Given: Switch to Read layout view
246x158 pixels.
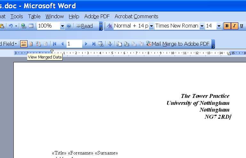Looking at the screenshot, I should 84,26.
